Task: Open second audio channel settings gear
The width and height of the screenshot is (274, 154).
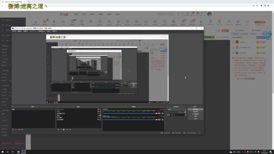Action: click(x=162, y=119)
